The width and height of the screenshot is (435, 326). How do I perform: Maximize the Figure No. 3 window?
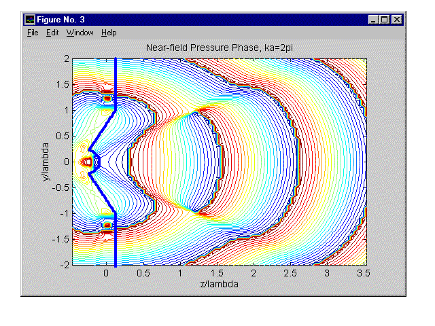pyautogui.click(x=385, y=20)
